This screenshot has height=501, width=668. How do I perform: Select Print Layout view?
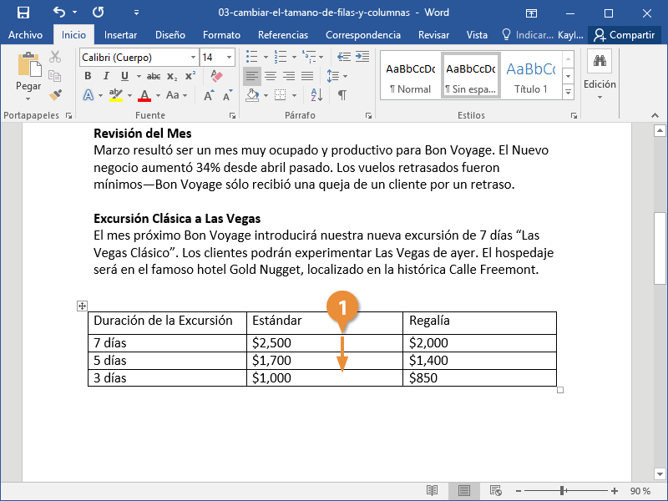pos(464,491)
